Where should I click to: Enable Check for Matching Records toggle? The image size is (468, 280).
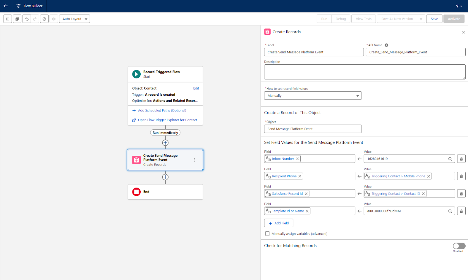click(459, 246)
